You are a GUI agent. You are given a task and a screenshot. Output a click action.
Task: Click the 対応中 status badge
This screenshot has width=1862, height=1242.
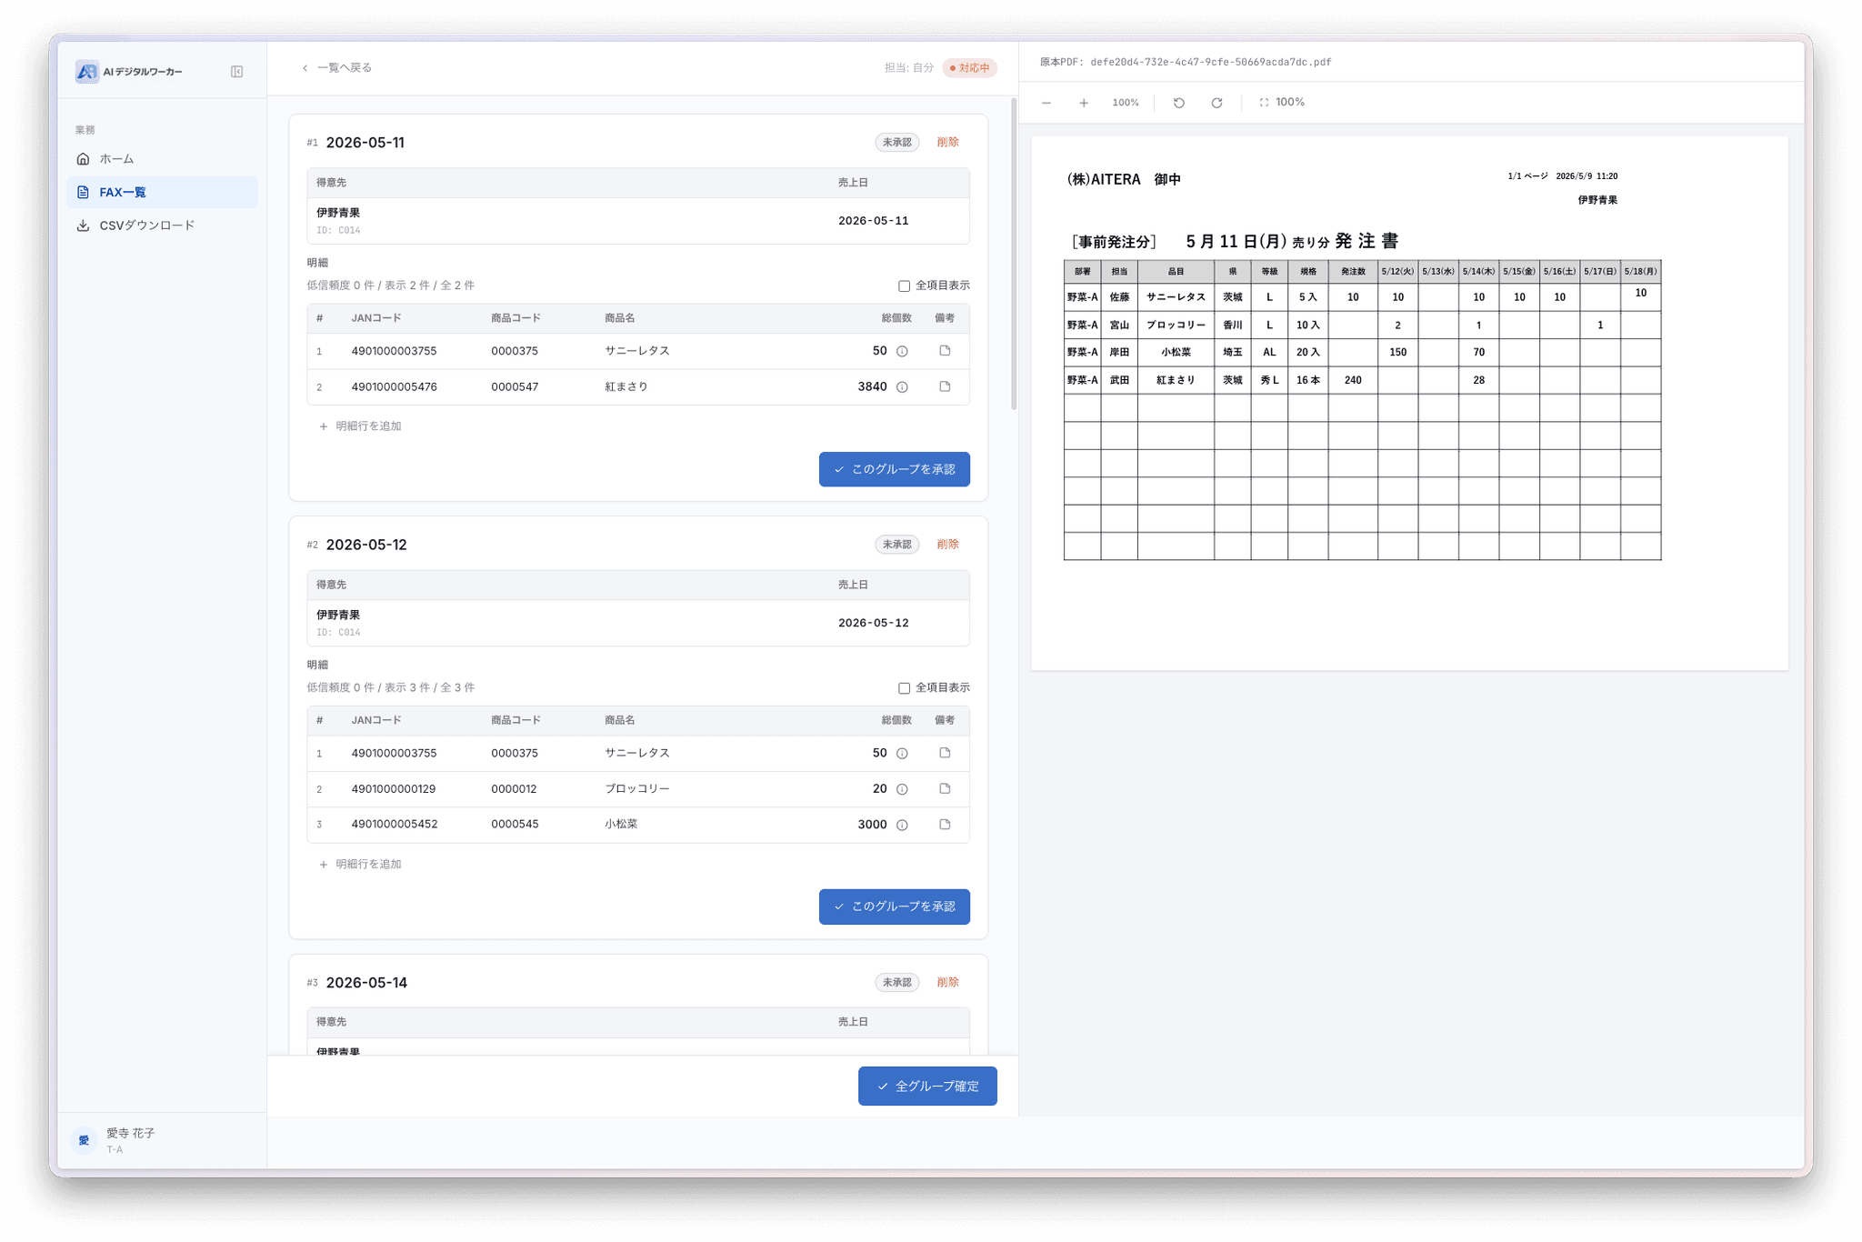(970, 68)
